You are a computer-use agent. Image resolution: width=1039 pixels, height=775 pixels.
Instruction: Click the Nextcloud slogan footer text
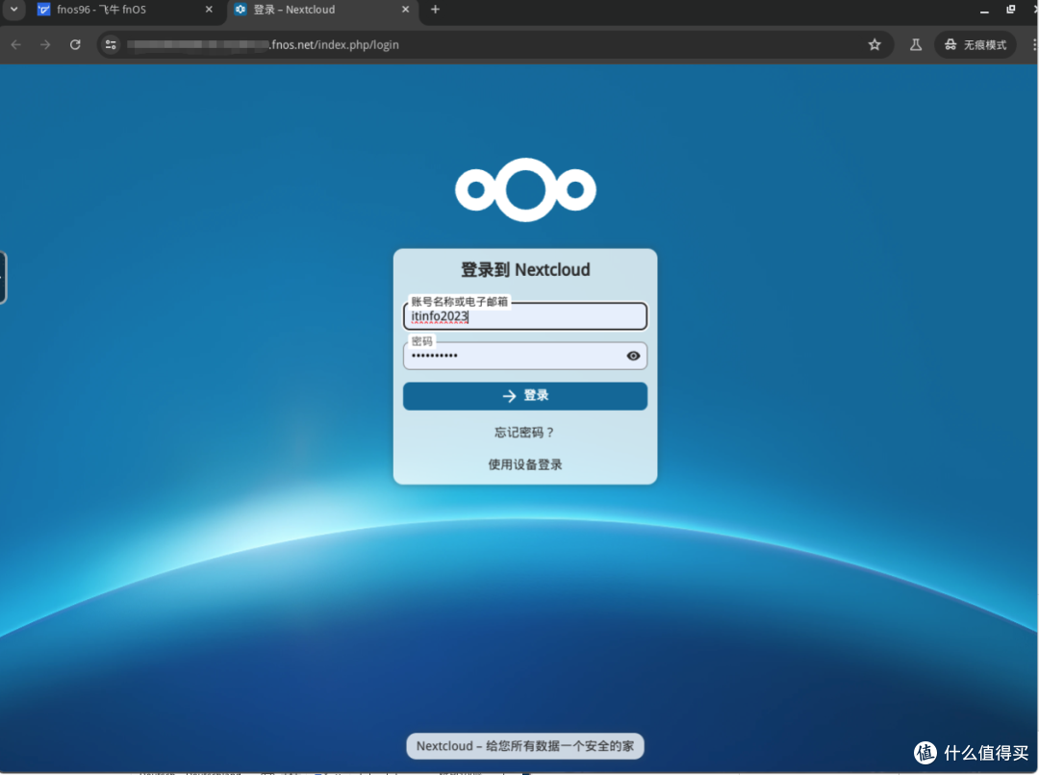point(525,746)
